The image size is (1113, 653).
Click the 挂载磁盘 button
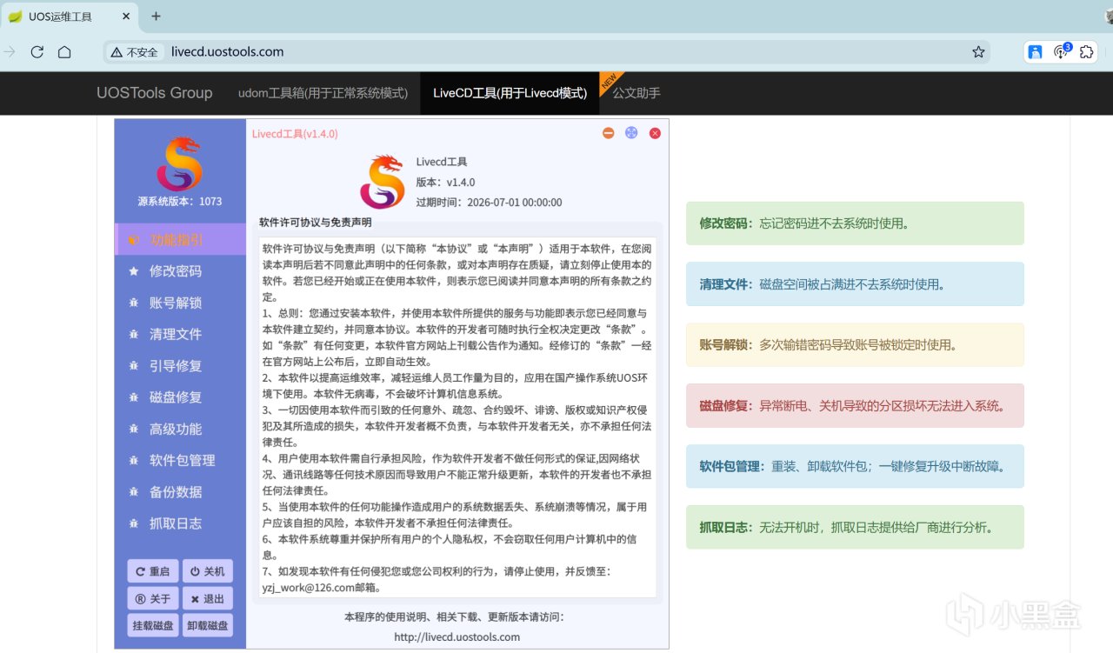tap(153, 625)
